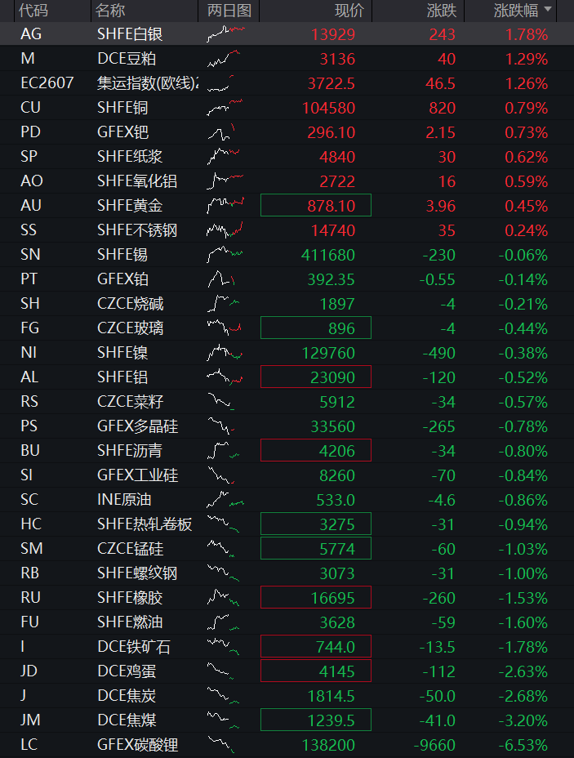
Task: Select the highlighted 878.10 gold price cell
Action: pos(316,206)
